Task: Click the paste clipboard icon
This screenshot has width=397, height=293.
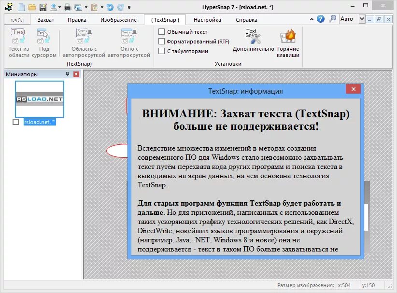Action: [95, 7]
